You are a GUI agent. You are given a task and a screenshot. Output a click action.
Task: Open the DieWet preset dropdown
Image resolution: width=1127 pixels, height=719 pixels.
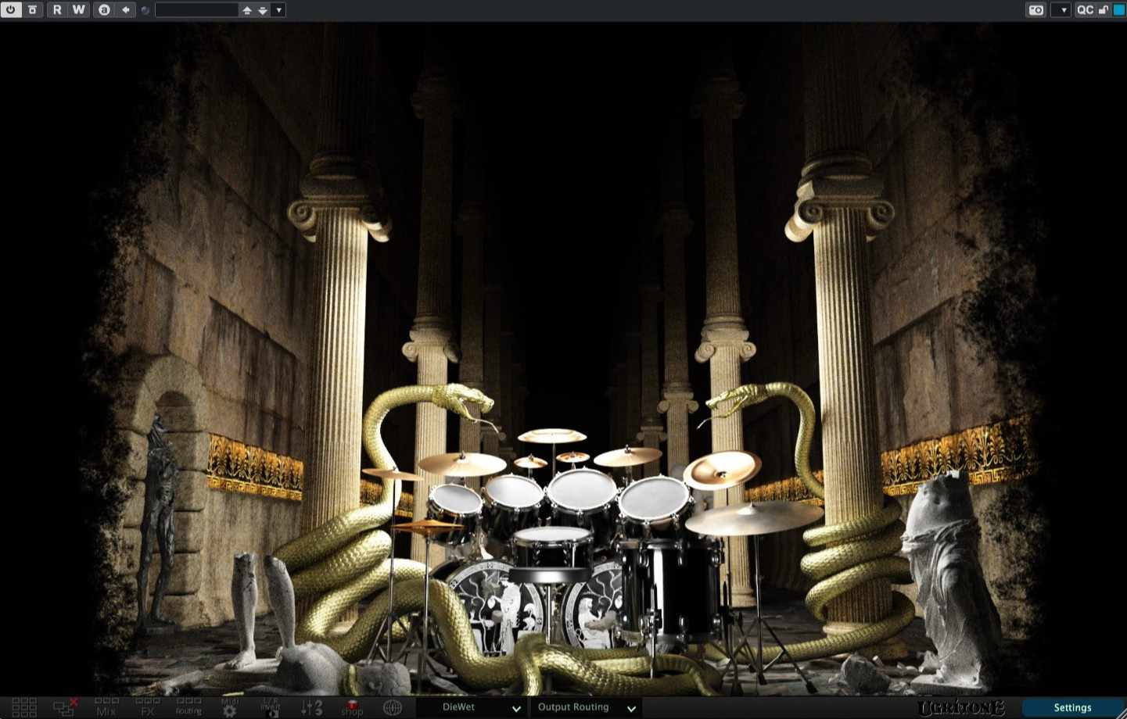(470, 707)
